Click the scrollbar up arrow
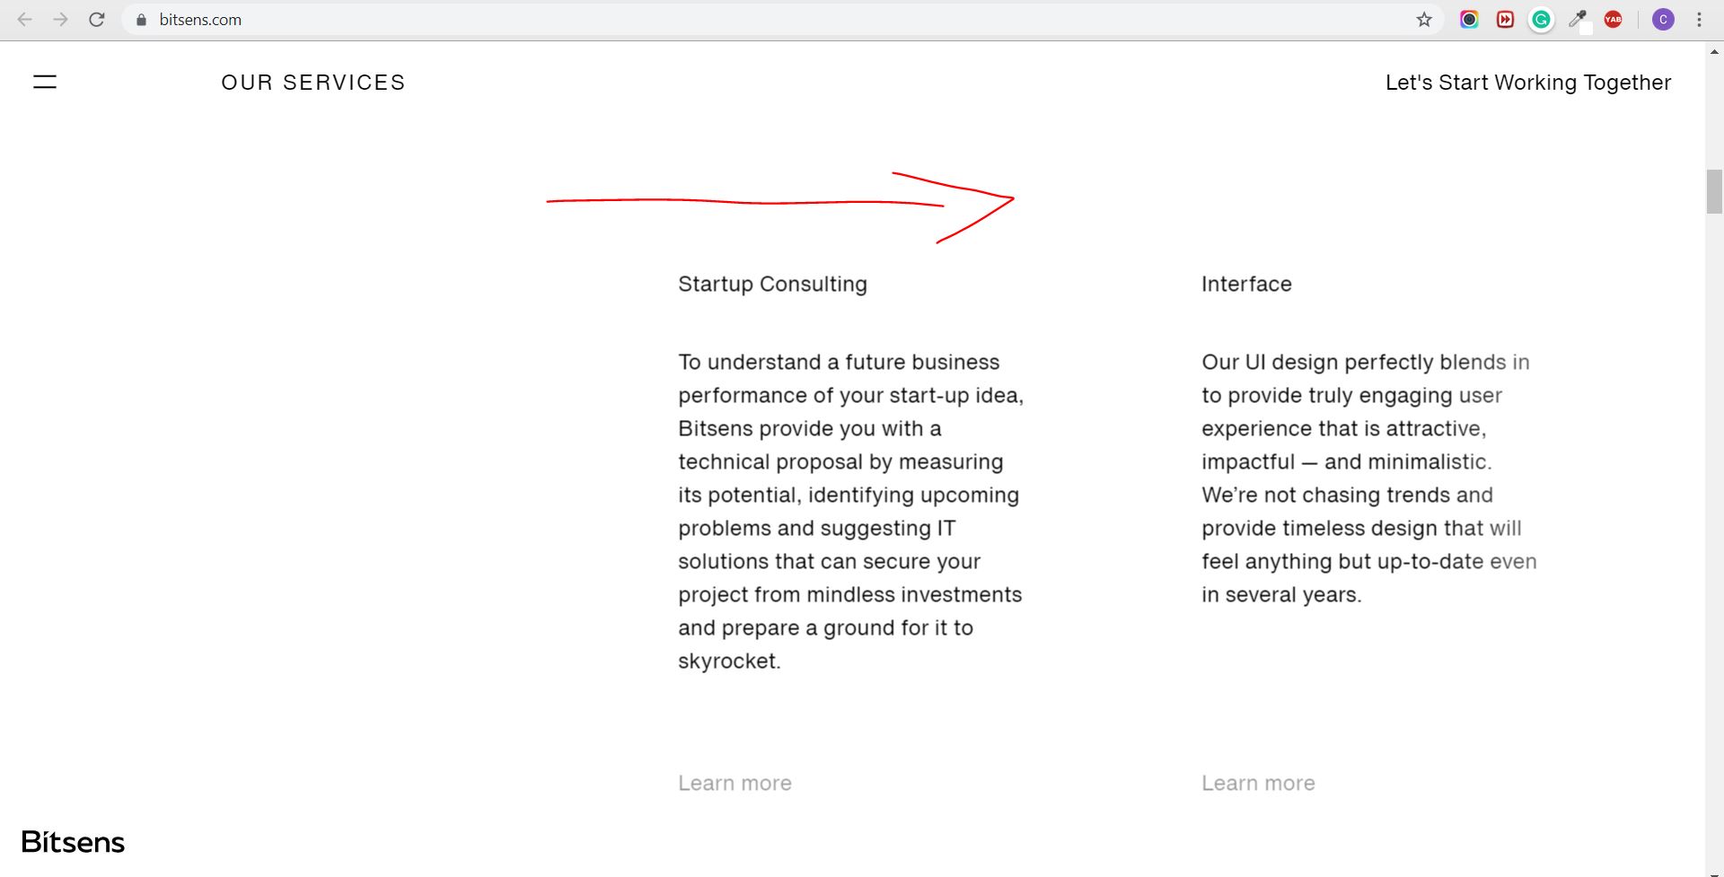The width and height of the screenshot is (1724, 877). tap(1714, 52)
